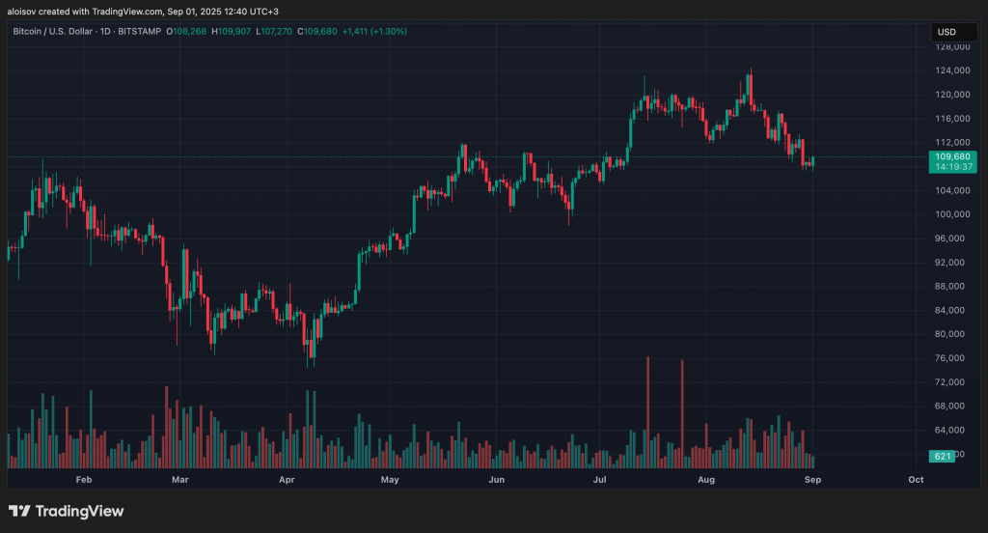Image resolution: width=988 pixels, height=533 pixels.
Task: Click the volume value label 621
Action: coord(942,456)
